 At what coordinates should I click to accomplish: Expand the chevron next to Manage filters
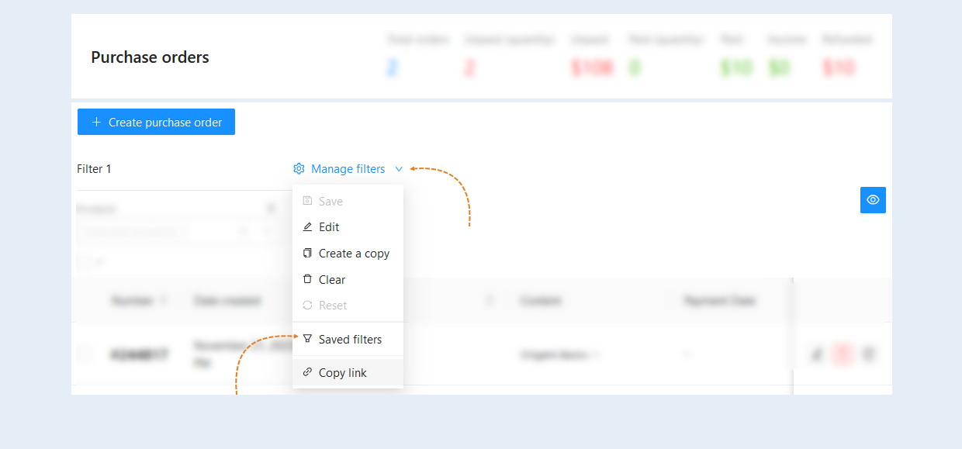click(399, 169)
